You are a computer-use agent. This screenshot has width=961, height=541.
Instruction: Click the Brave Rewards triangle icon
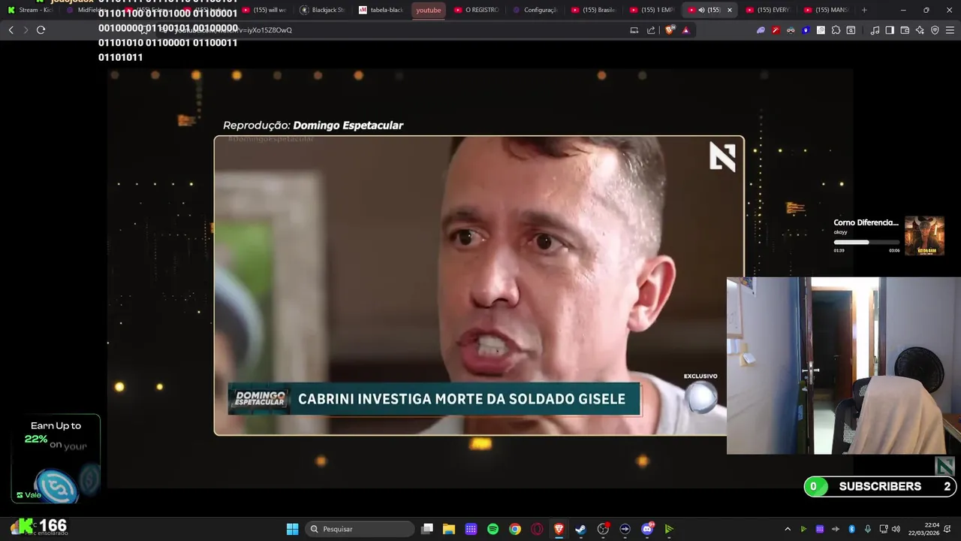tap(685, 30)
